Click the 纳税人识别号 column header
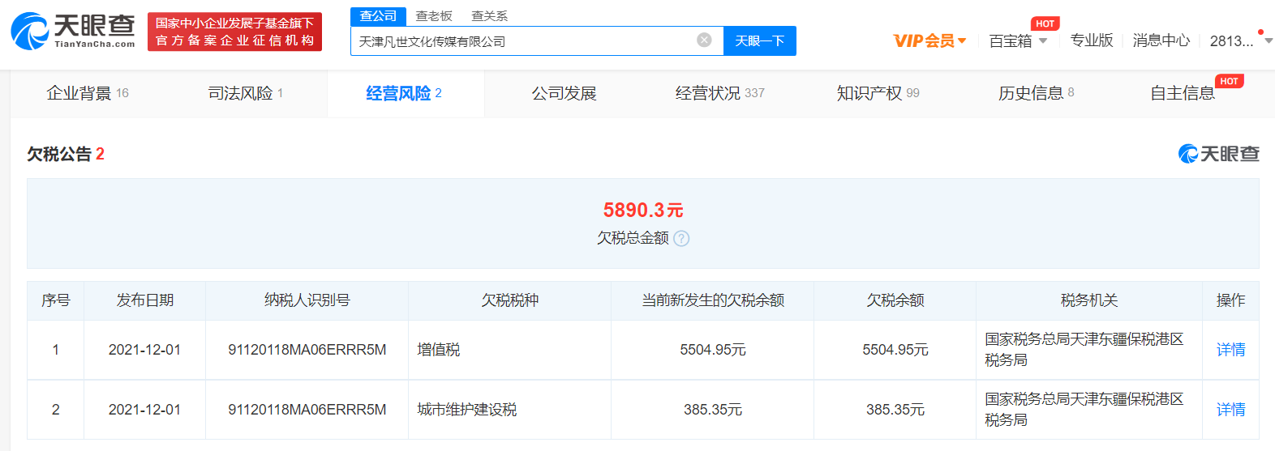Image resolution: width=1275 pixels, height=451 pixels. pos(307,300)
